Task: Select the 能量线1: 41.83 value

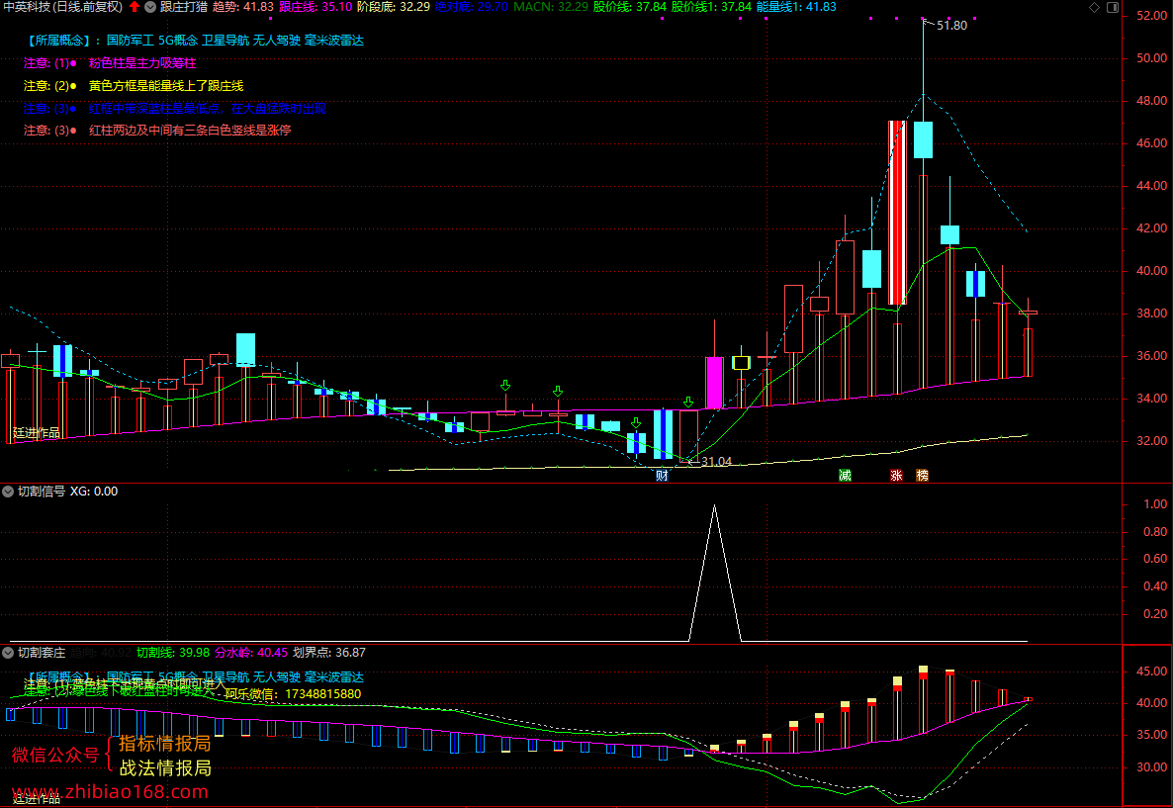Action: 797,7
